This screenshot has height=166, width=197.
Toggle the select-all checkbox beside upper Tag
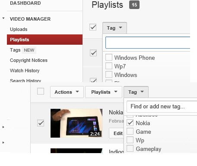click(93, 27)
